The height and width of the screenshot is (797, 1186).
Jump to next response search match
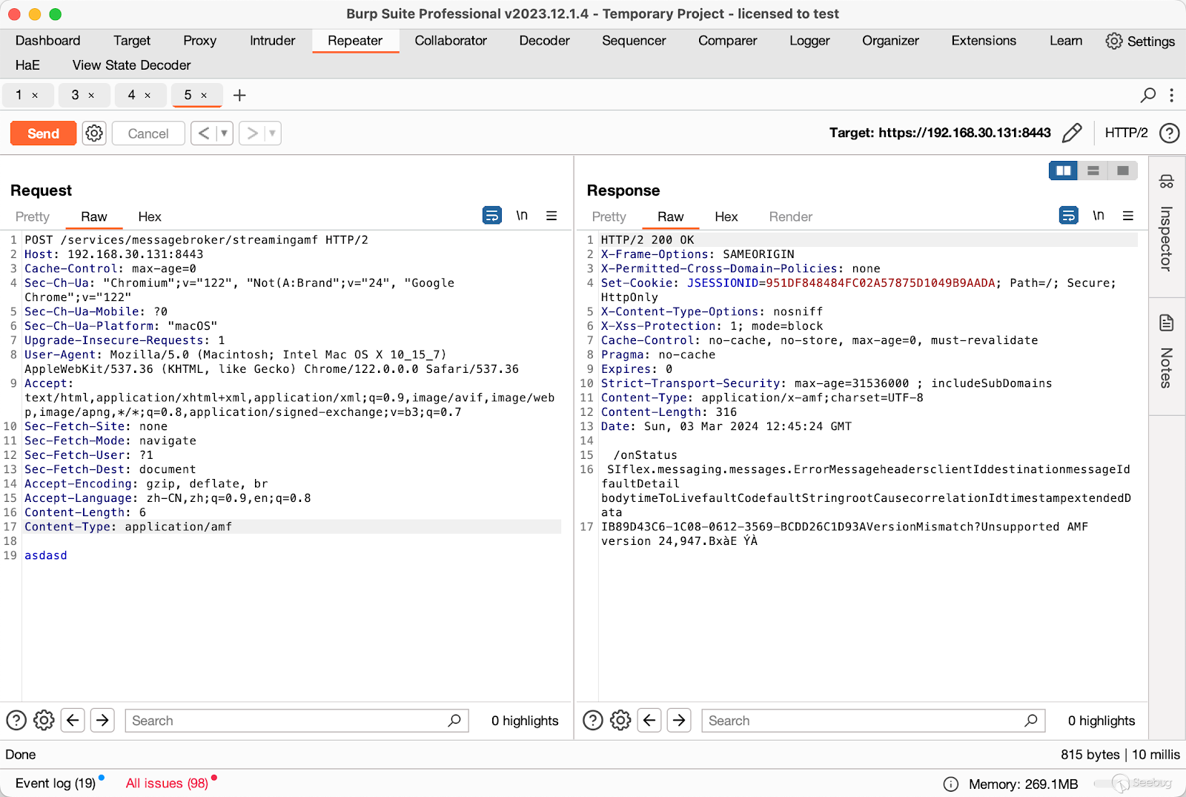[x=679, y=721]
